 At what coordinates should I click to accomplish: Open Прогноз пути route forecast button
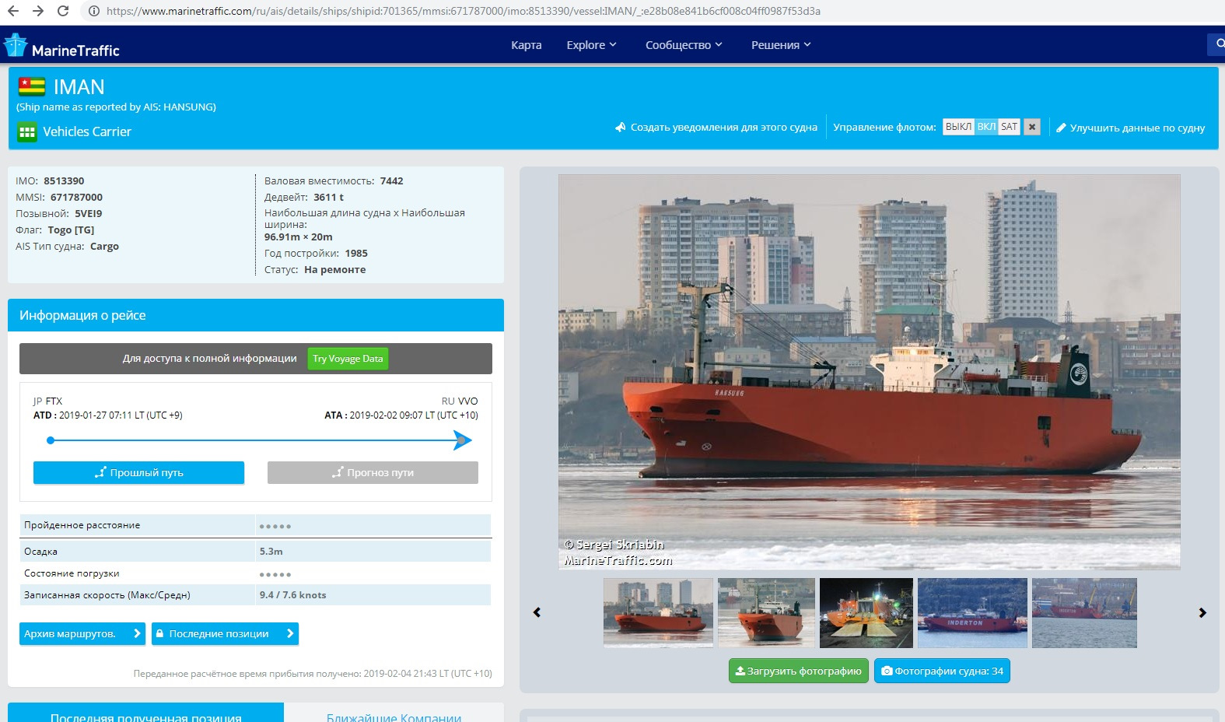373,472
